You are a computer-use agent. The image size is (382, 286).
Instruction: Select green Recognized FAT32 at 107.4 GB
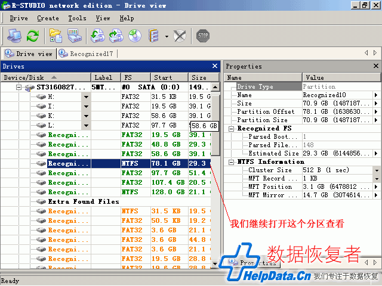(x=106, y=183)
